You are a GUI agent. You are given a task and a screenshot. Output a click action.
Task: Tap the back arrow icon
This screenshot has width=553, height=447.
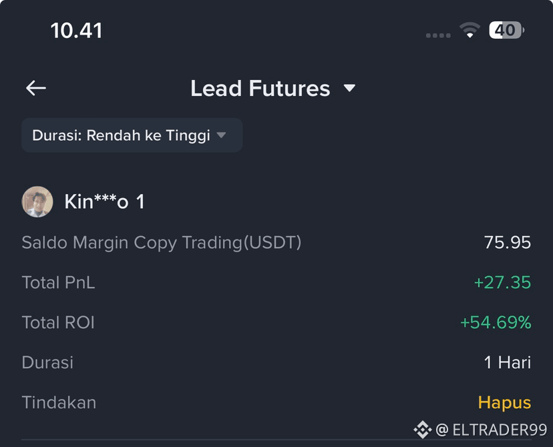35,87
